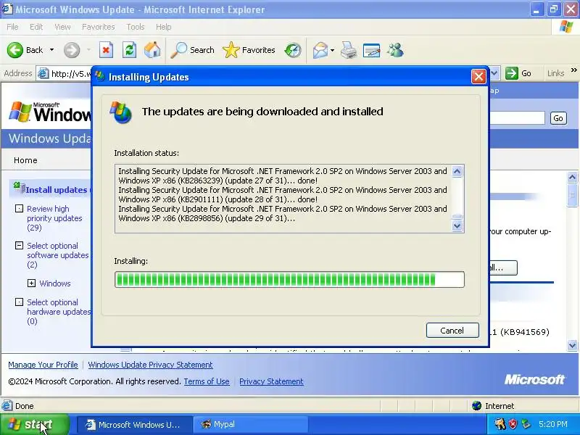Click the Internet zone globe in status bar
580x435 pixels.
coord(476,406)
